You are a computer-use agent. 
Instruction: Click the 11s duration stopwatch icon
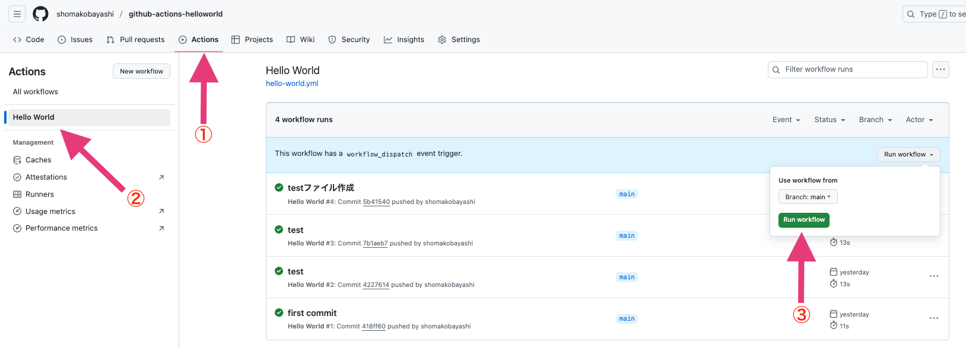(x=834, y=326)
